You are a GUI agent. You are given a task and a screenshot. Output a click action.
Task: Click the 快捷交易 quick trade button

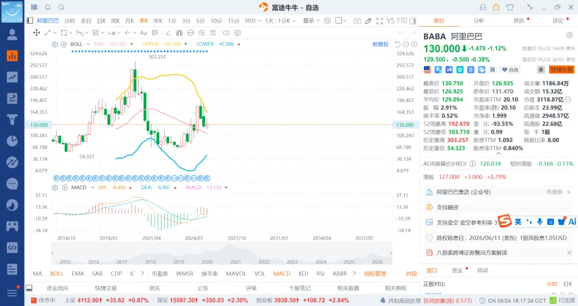pos(561,69)
